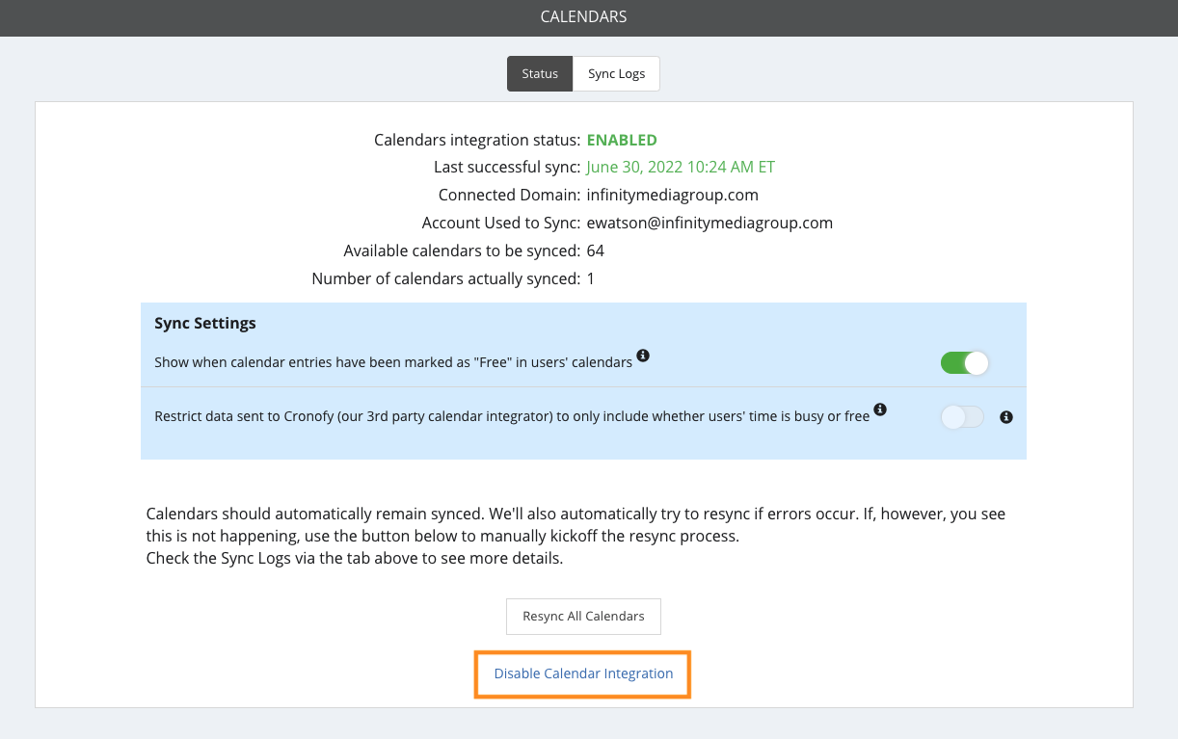Click the CALENDARS header title

(x=584, y=17)
